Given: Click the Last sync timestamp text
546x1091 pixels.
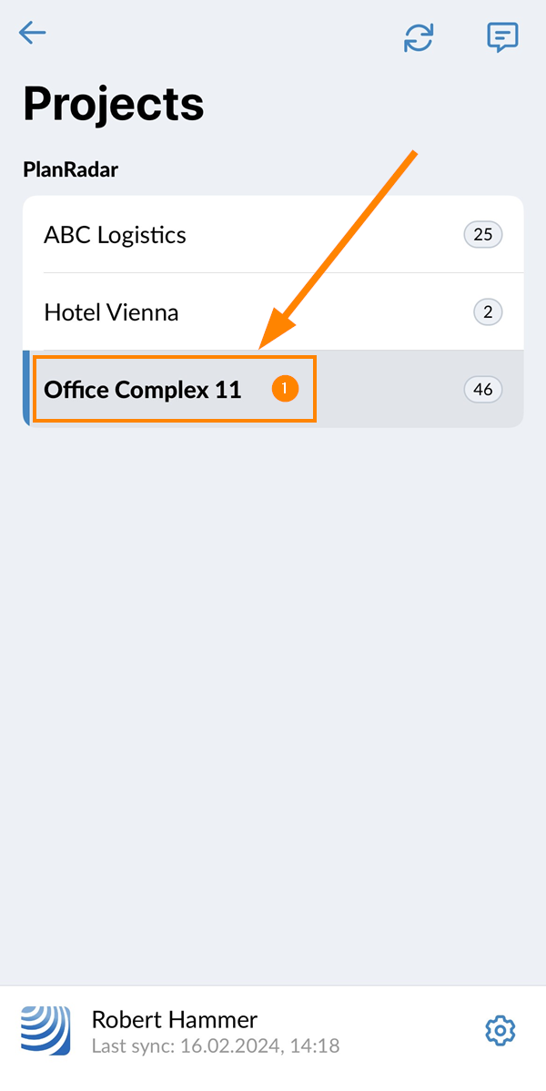Looking at the screenshot, I should point(216,1046).
